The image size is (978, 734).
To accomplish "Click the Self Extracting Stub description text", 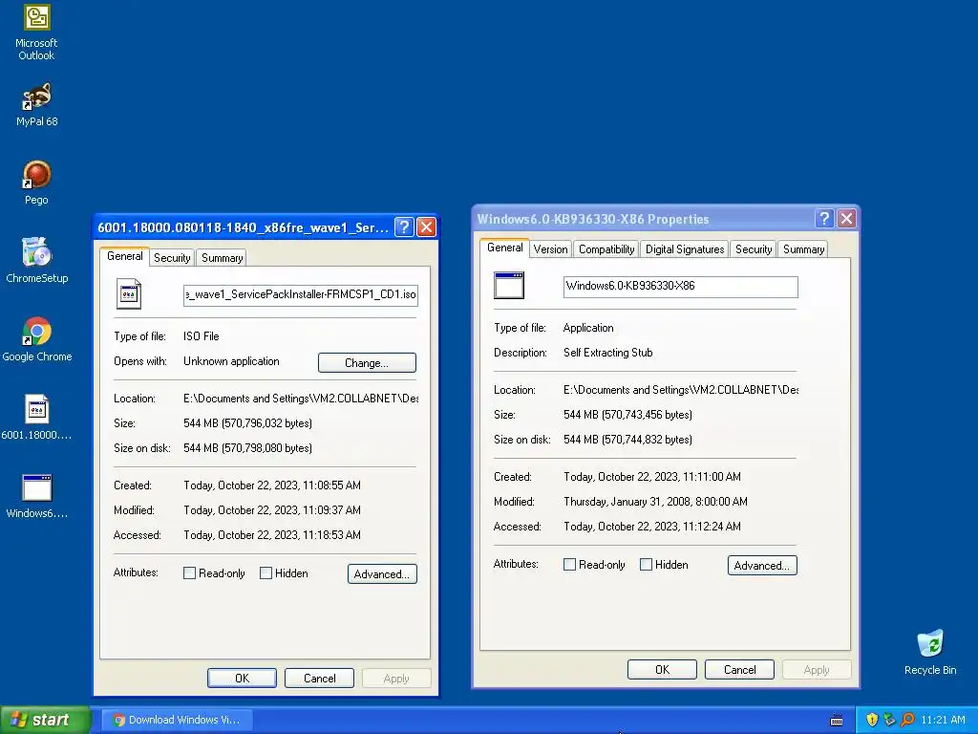I will click(608, 352).
